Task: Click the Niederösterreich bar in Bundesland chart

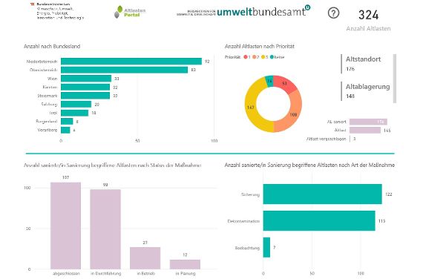Action: (131, 62)
